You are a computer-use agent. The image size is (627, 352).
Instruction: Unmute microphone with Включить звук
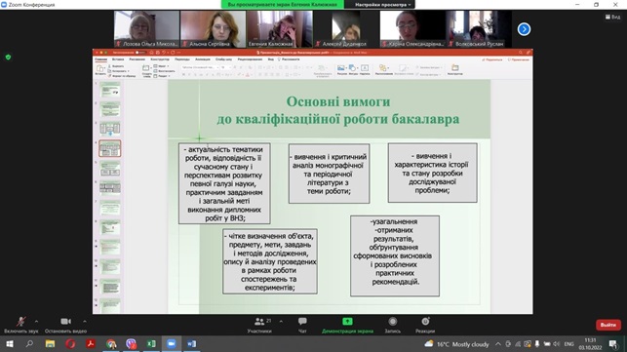pyautogui.click(x=21, y=325)
